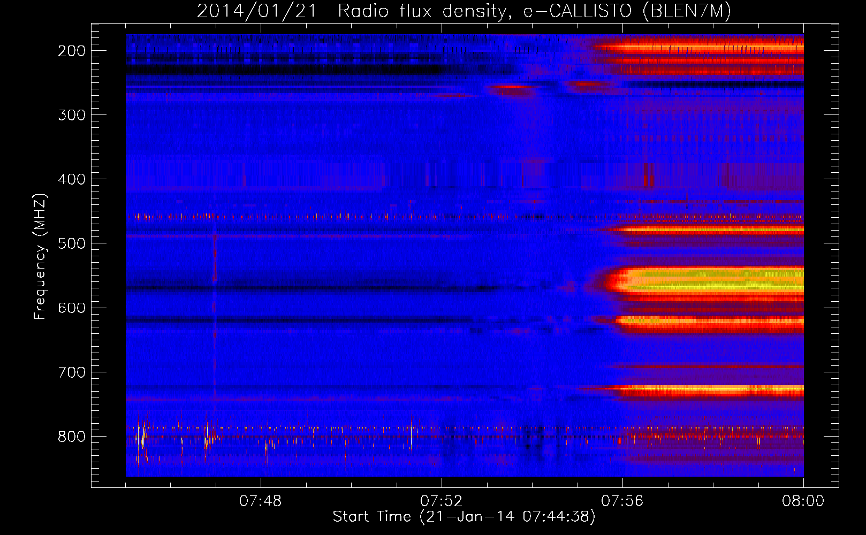Click the 800 frequency tick label
The width and height of the screenshot is (866, 535).
click(x=72, y=437)
